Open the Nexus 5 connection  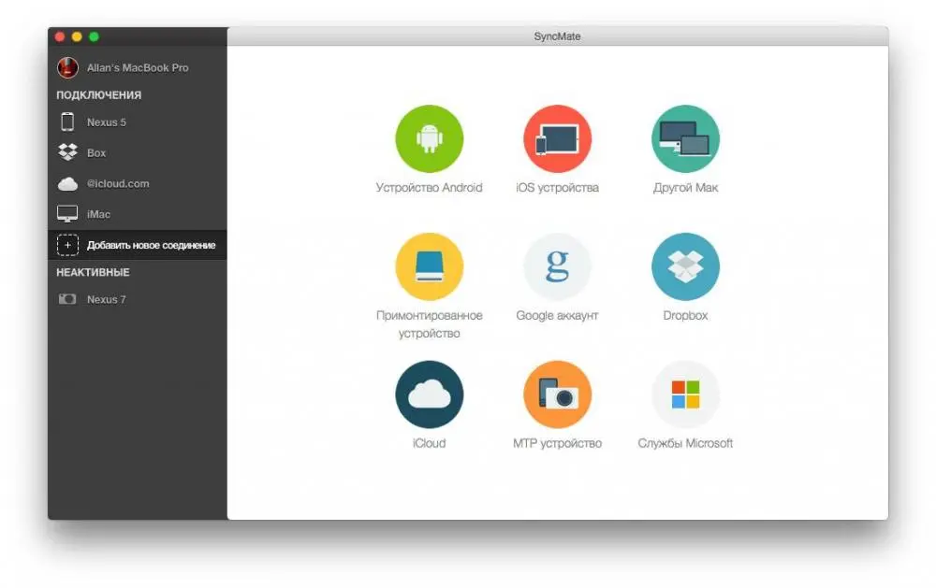point(138,122)
